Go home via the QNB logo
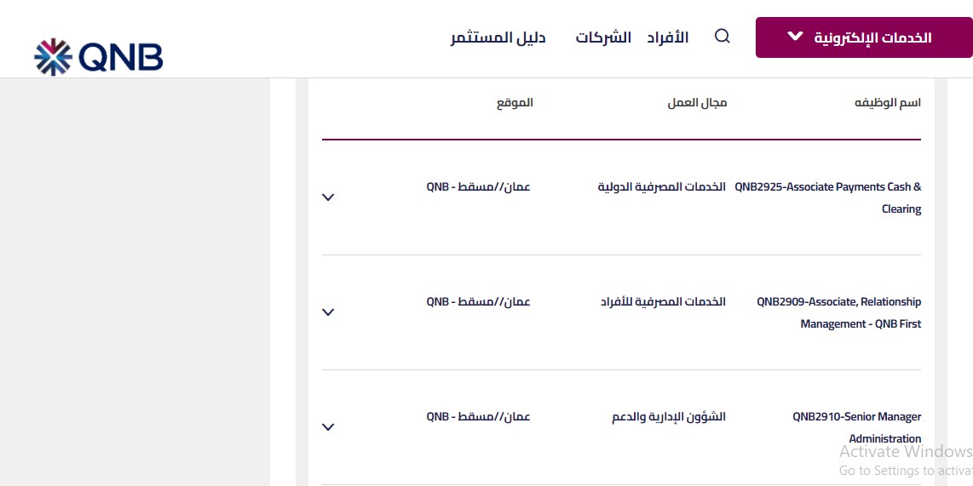 pyautogui.click(x=98, y=57)
